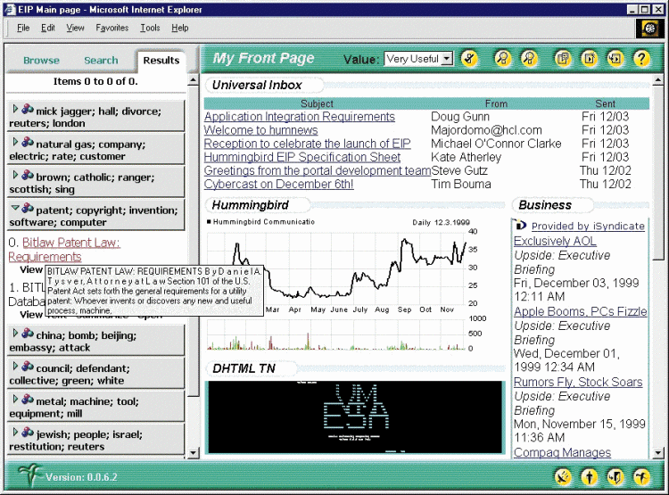Screen dimensions: 669x495
Task: Open the View menu
Action: pos(75,28)
